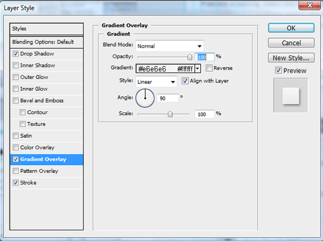This screenshot has width=323, height=241.
Task: Enable the Inner Glow checkbox
Action: (16, 89)
